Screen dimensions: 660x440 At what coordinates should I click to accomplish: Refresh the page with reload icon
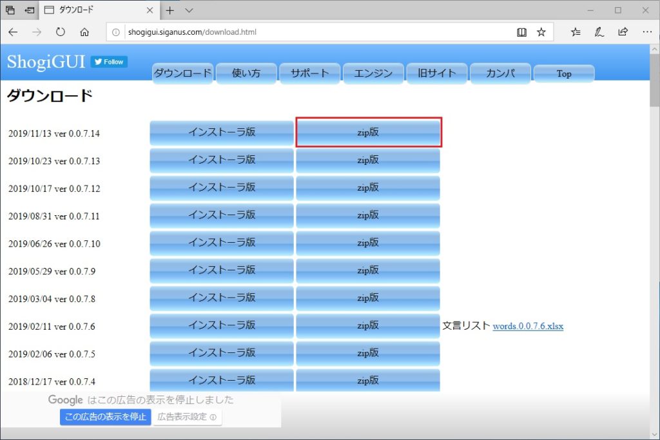tap(61, 32)
